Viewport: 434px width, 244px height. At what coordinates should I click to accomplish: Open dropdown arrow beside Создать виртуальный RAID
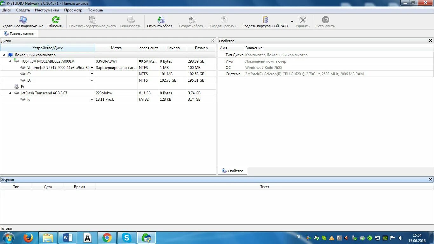[x=292, y=22]
